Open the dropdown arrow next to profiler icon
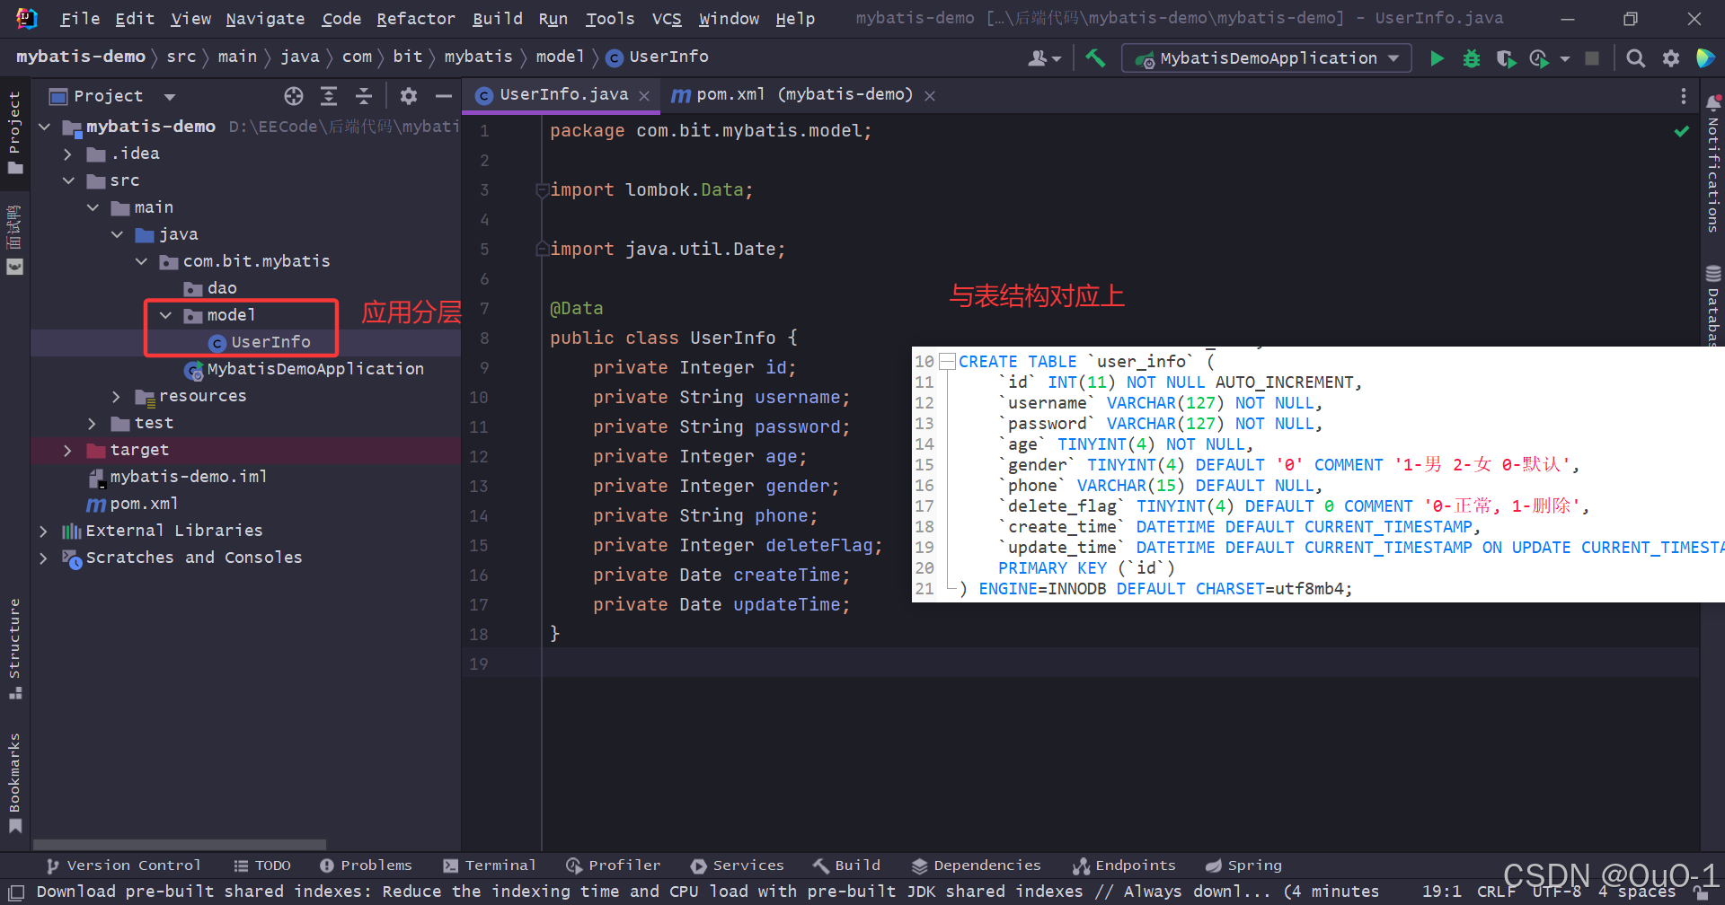 1565,58
